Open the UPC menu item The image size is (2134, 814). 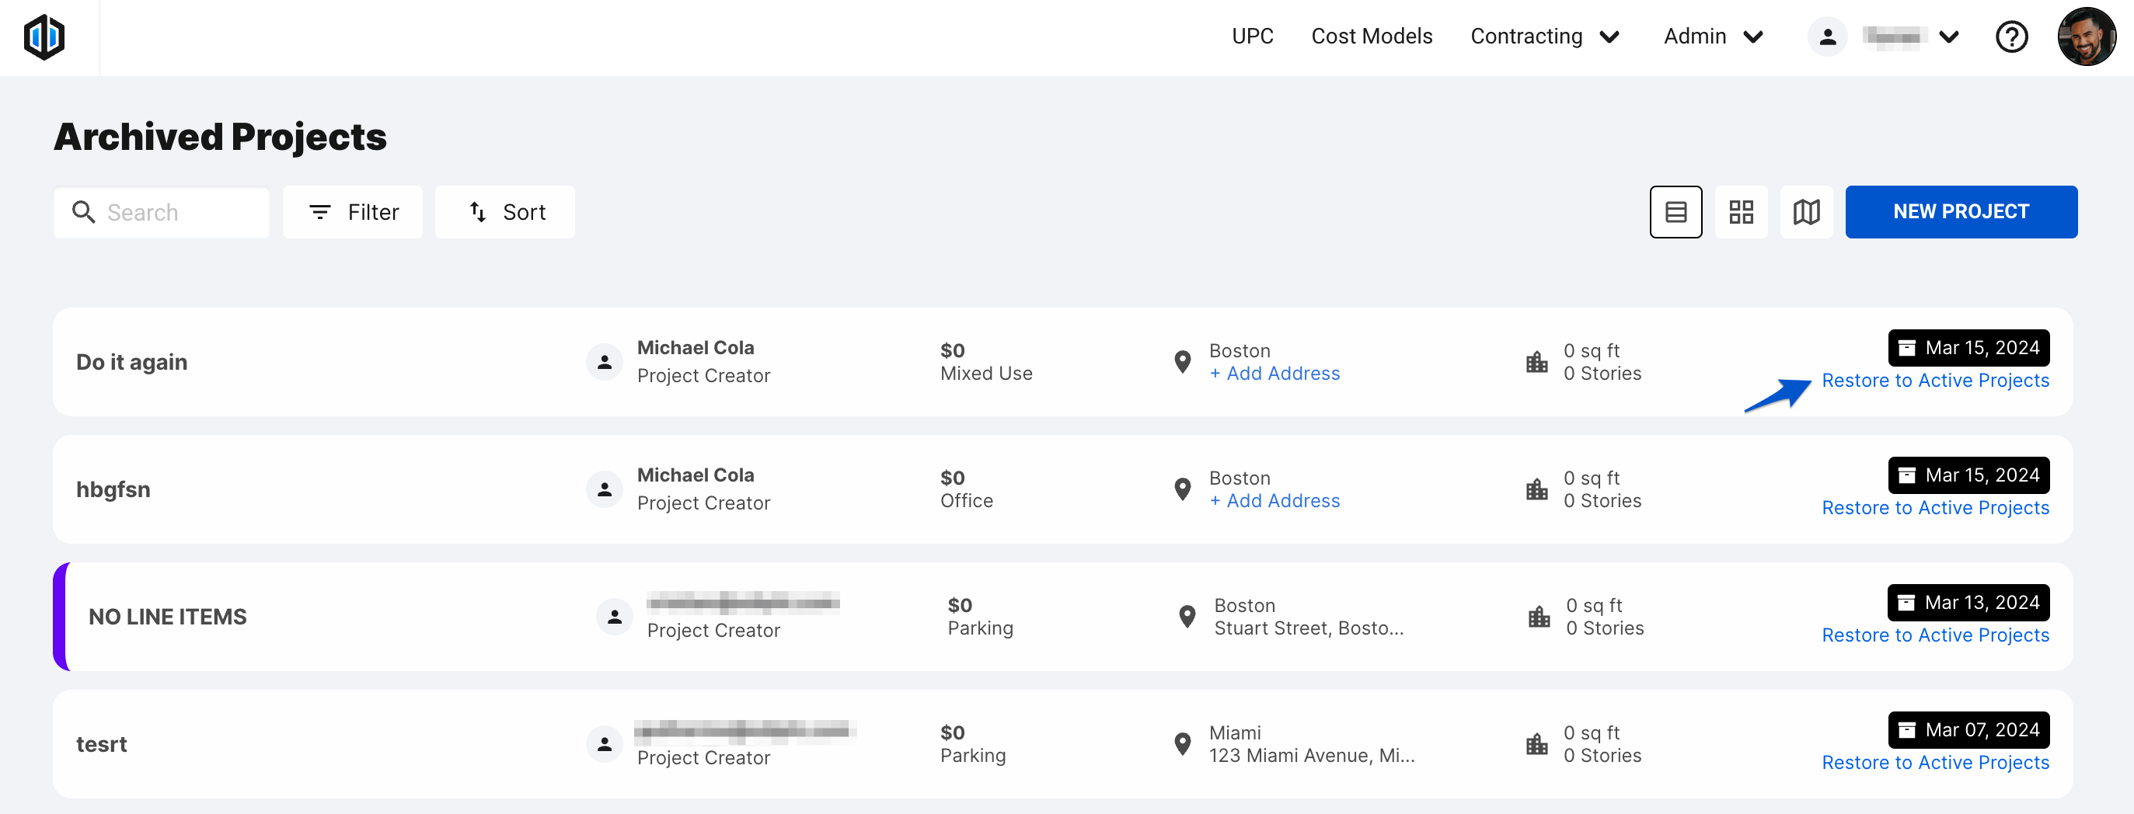[1252, 37]
